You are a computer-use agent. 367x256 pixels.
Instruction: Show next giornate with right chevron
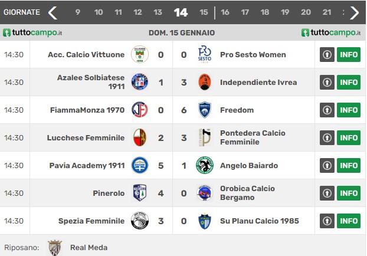coord(355,12)
